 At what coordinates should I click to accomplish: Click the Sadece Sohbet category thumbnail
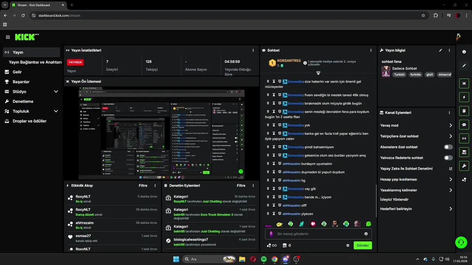click(x=386, y=71)
